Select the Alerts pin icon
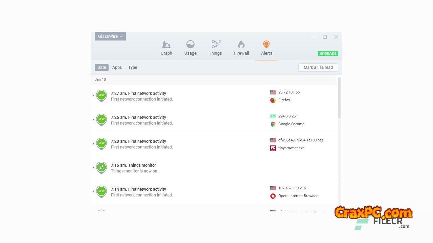 click(x=266, y=45)
